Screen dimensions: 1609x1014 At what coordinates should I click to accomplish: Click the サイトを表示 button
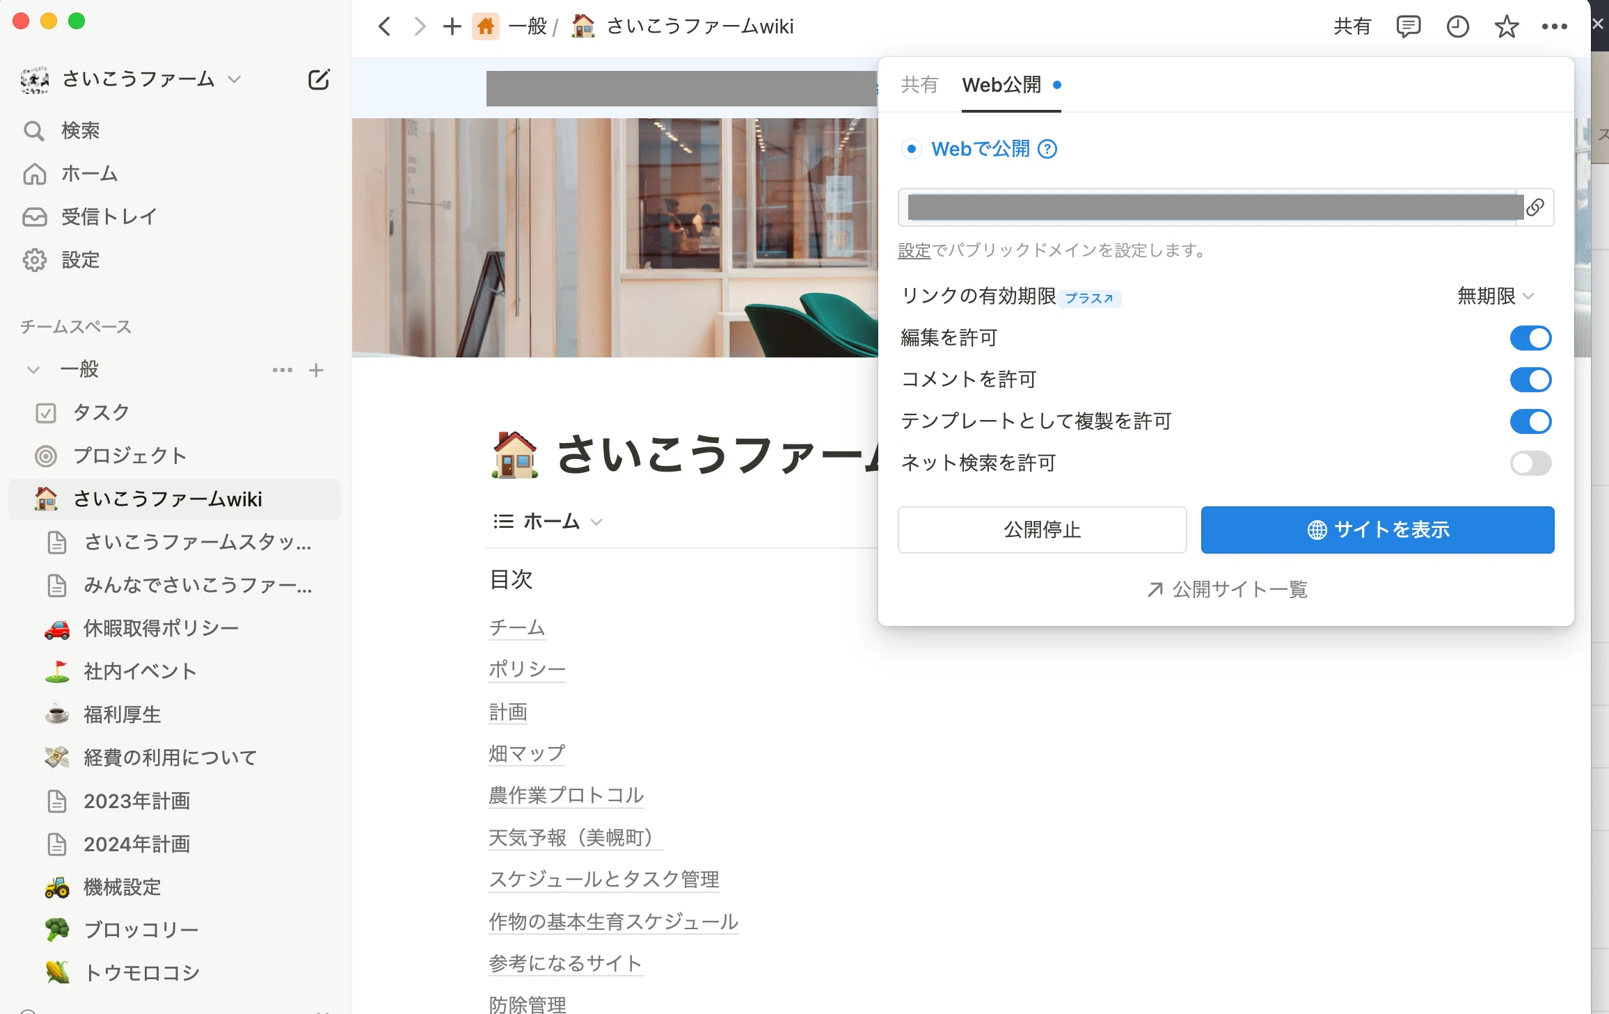(x=1377, y=530)
